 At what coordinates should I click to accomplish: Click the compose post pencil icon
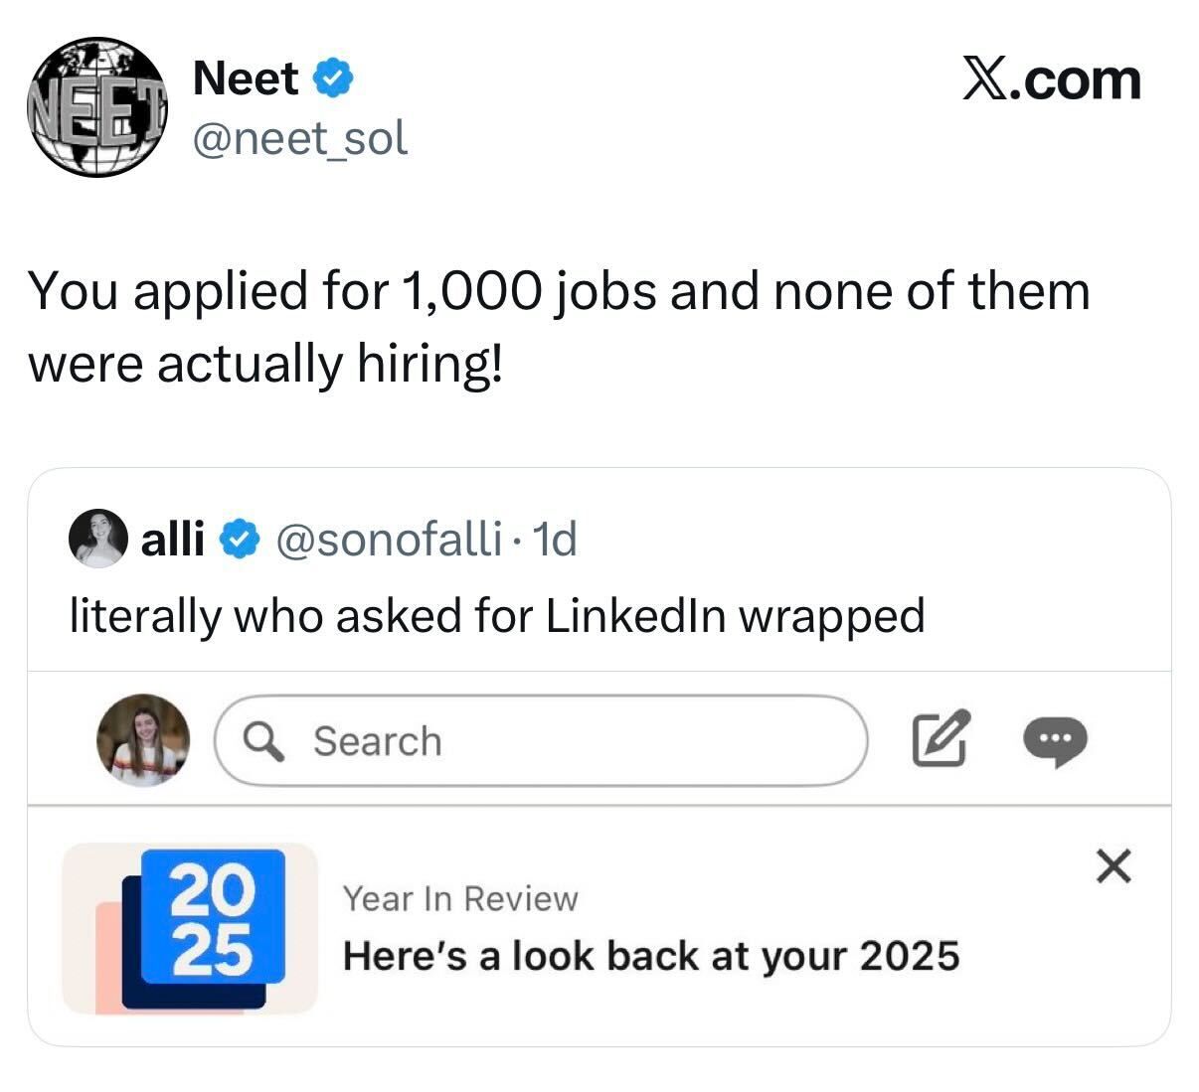pyautogui.click(x=940, y=738)
